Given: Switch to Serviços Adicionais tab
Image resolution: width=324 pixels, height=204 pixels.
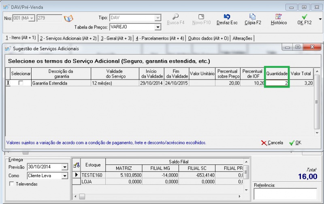Looking at the screenshot, I should coord(68,38).
